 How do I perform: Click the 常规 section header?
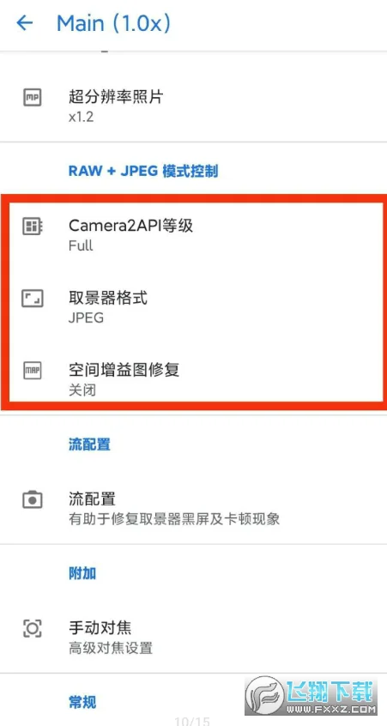pos(82,702)
